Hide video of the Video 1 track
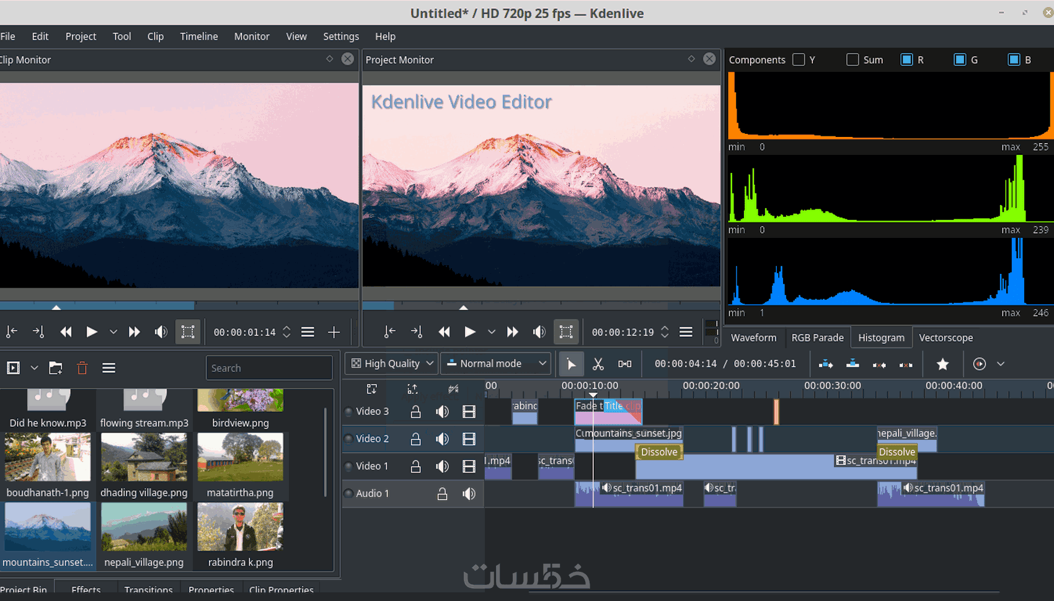 pos(469,466)
